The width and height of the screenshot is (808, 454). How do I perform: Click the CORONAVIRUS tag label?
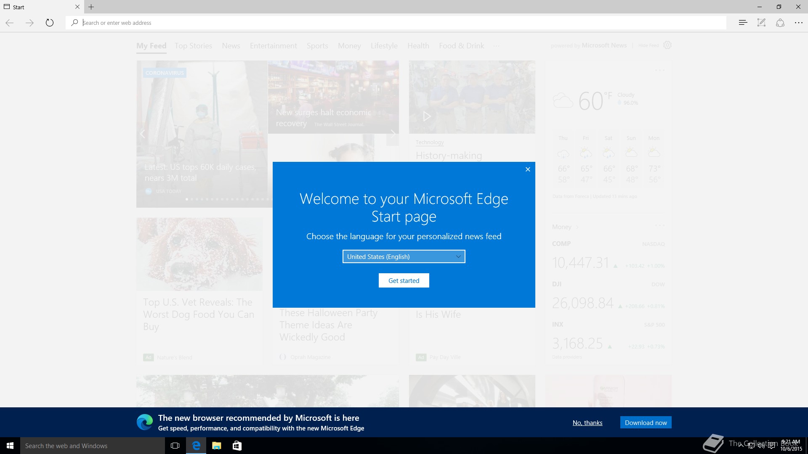(x=165, y=73)
